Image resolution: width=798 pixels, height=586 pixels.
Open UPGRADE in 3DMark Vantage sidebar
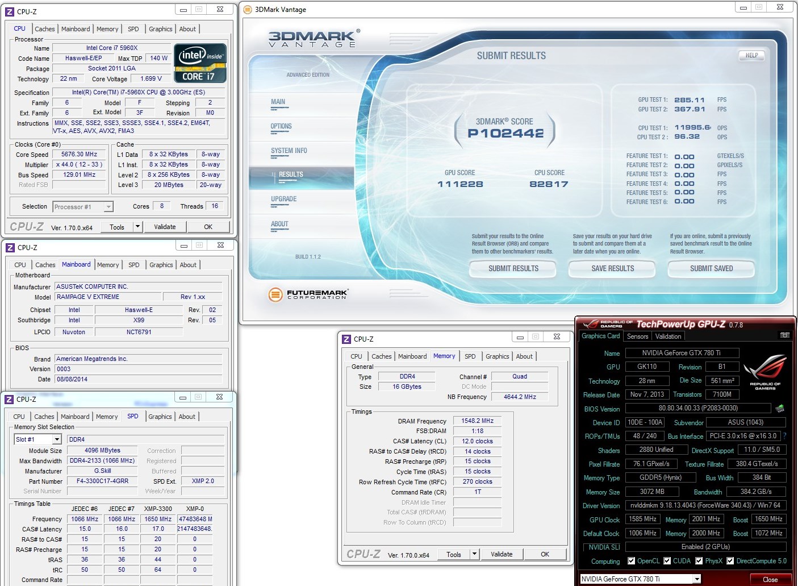[x=284, y=199]
